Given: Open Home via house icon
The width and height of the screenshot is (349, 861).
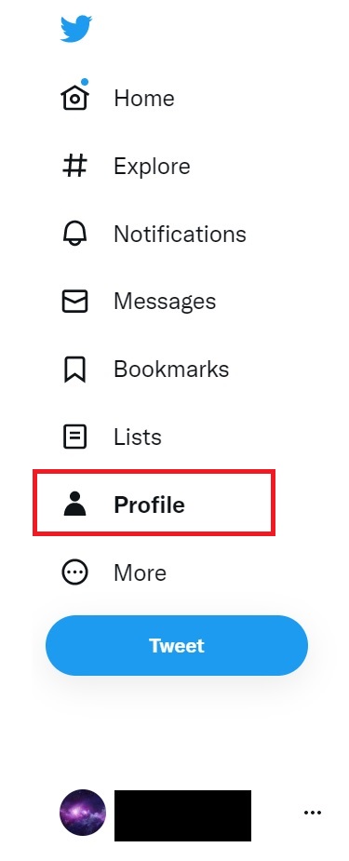Looking at the screenshot, I should tap(75, 96).
